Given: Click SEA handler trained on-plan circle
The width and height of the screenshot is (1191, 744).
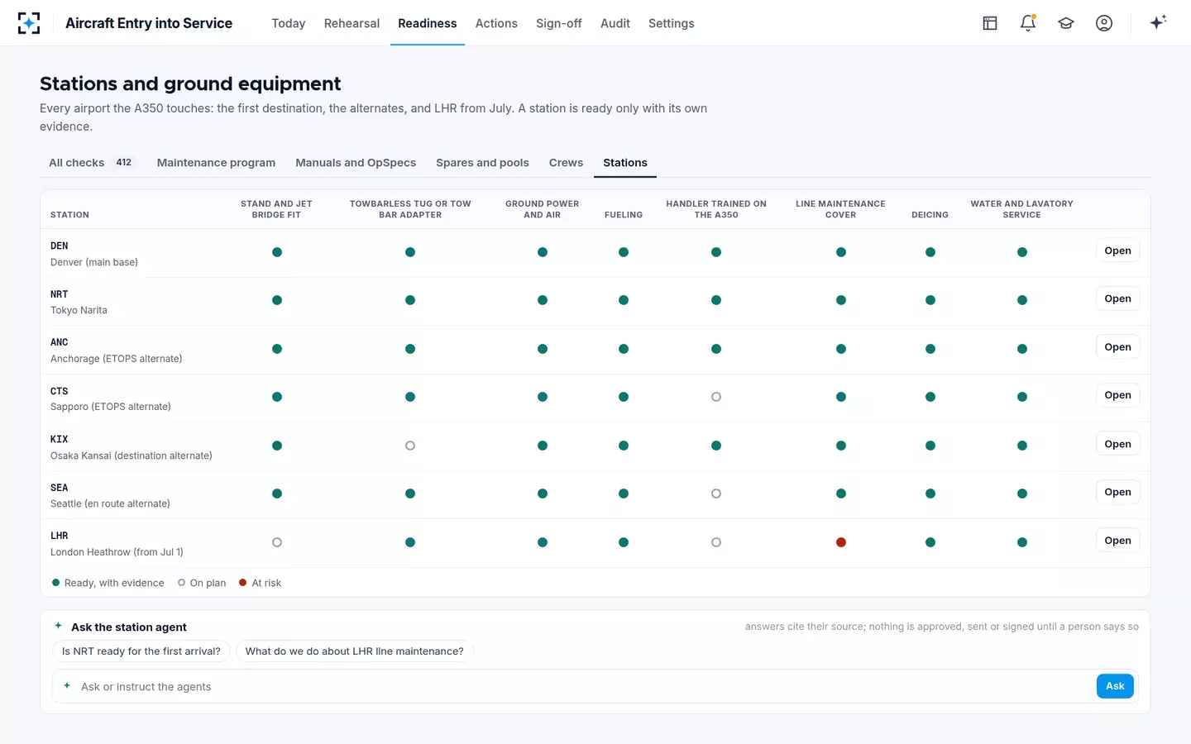Looking at the screenshot, I should point(716,494).
